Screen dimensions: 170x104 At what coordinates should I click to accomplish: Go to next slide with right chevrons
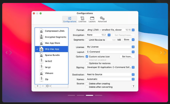(x=163, y=53)
